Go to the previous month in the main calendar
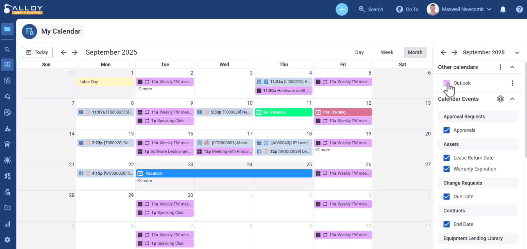The width and height of the screenshot is (527, 249). pos(64,52)
